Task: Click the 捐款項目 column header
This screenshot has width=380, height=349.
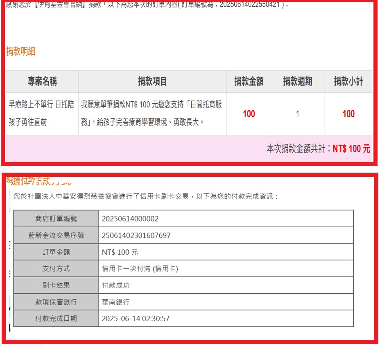Action: point(152,82)
